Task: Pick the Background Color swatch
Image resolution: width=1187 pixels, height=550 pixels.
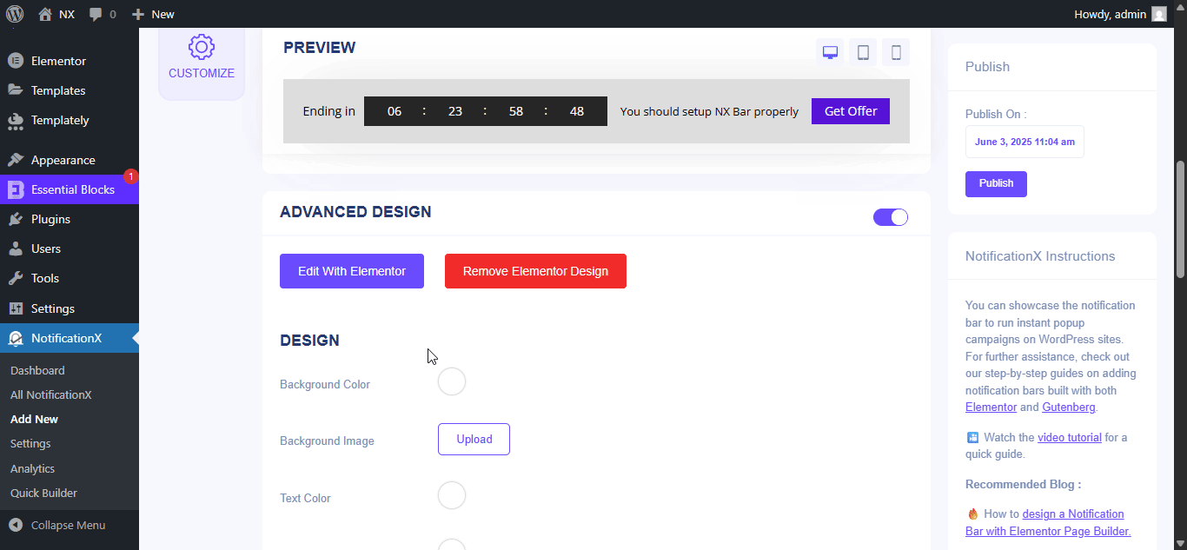Action: pyautogui.click(x=452, y=381)
